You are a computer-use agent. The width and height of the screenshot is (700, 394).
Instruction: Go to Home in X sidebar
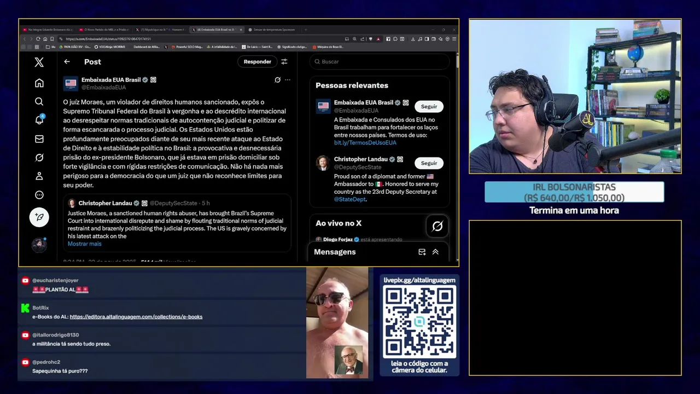click(x=39, y=83)
